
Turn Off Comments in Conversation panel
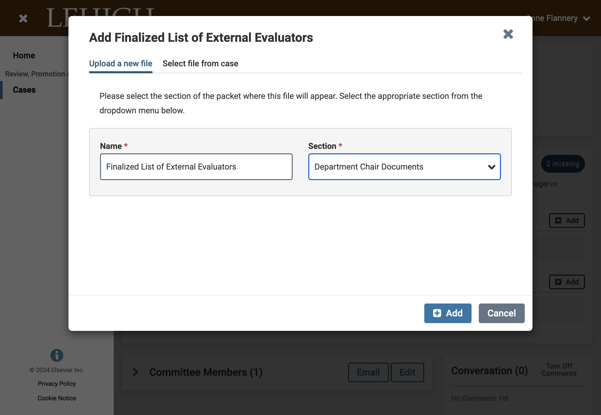click(559, 370)
